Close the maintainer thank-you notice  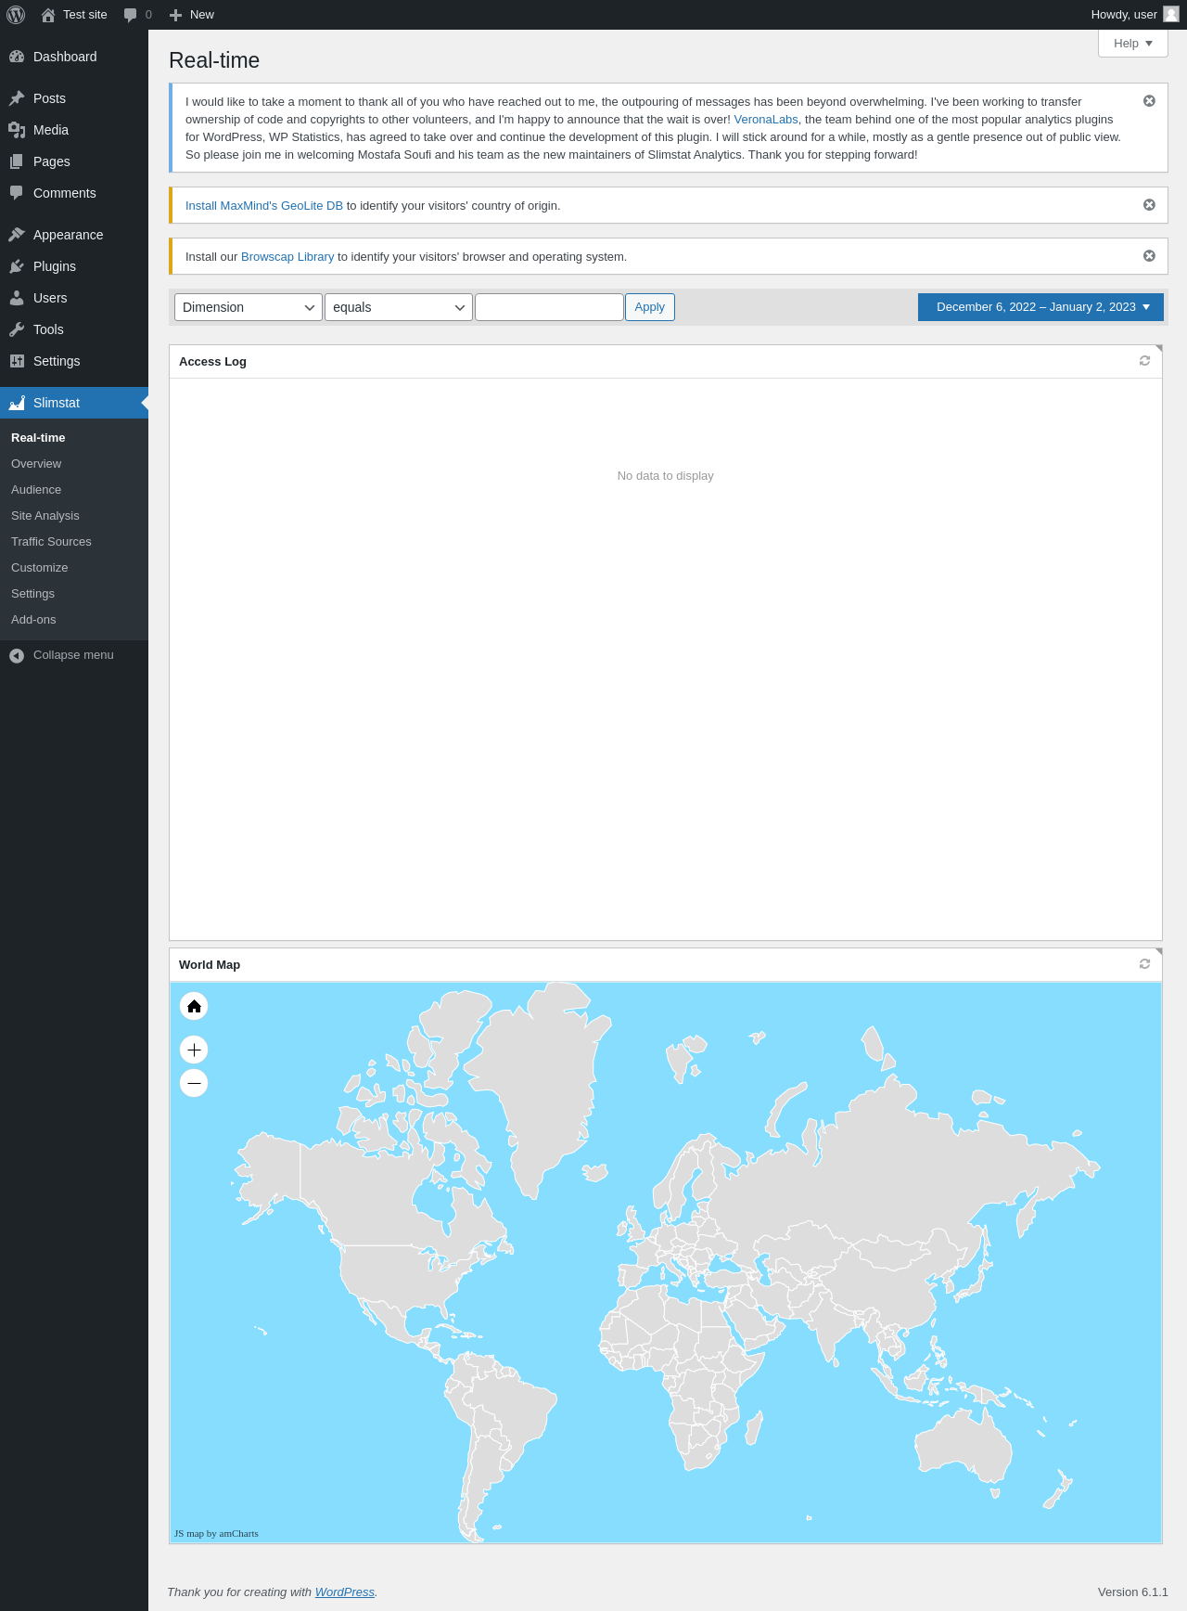pyautogui.click(x=1149, y=101)
